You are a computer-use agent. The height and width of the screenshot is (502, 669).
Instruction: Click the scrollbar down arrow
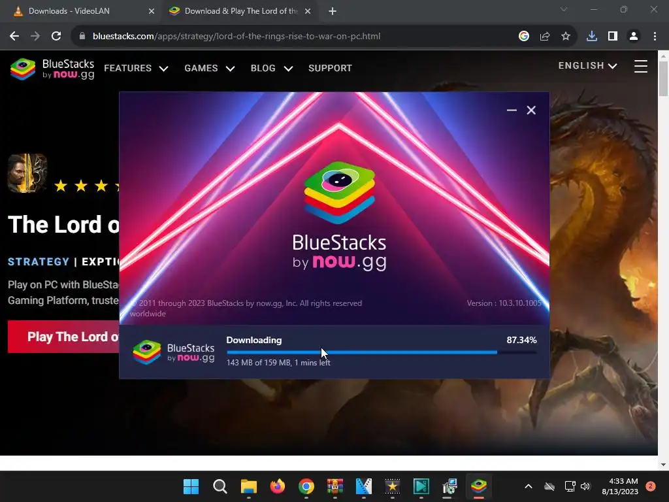663,465
